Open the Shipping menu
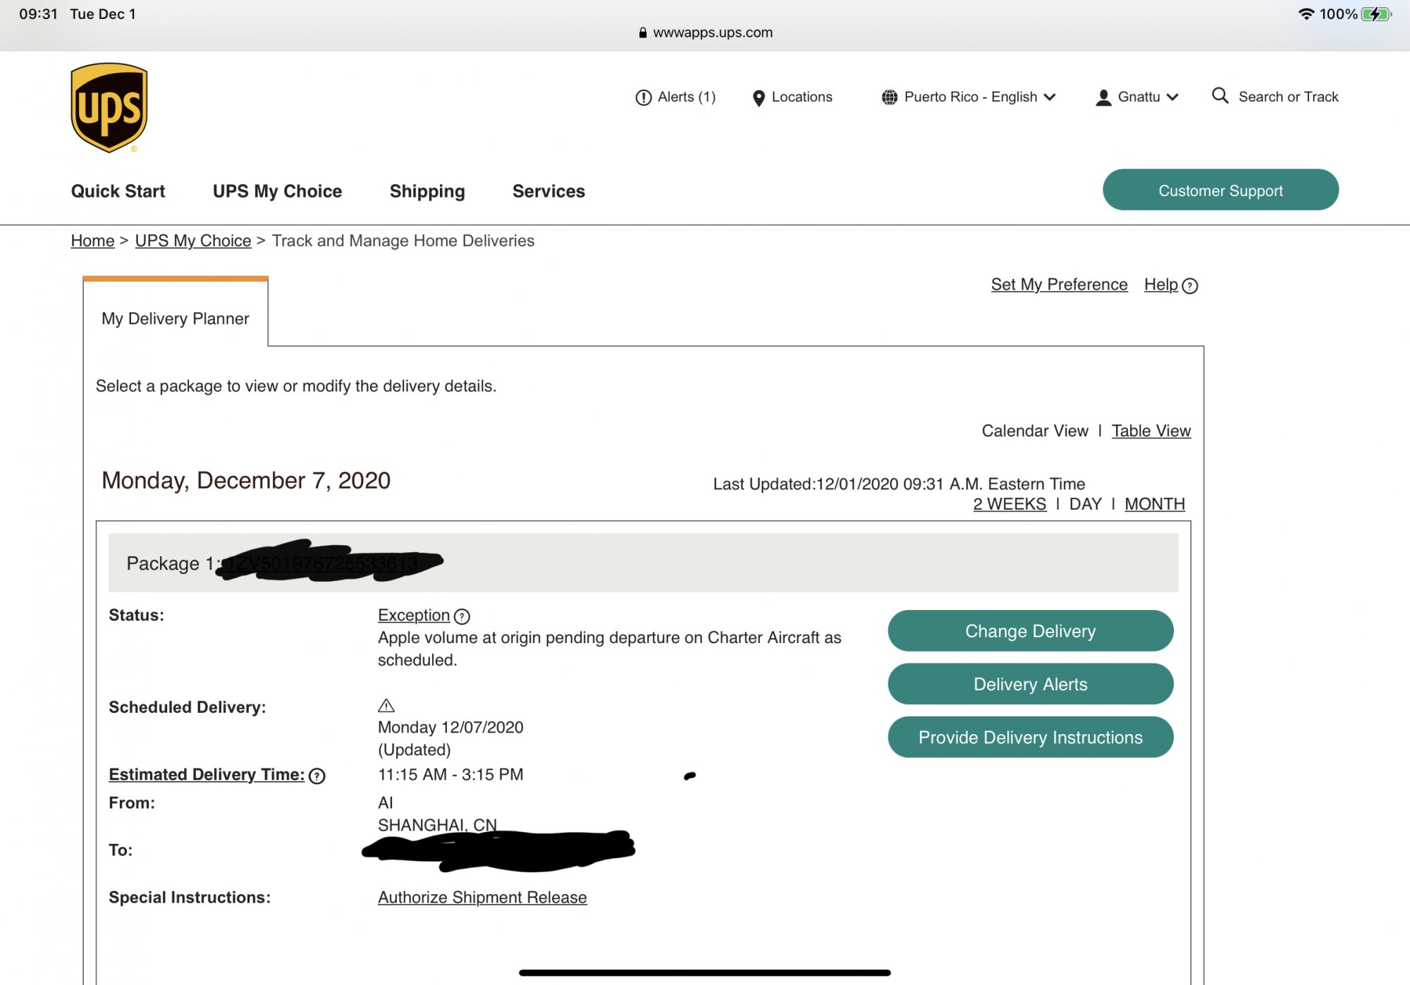This screenshot has width=1410, height=985. point(427,191)
